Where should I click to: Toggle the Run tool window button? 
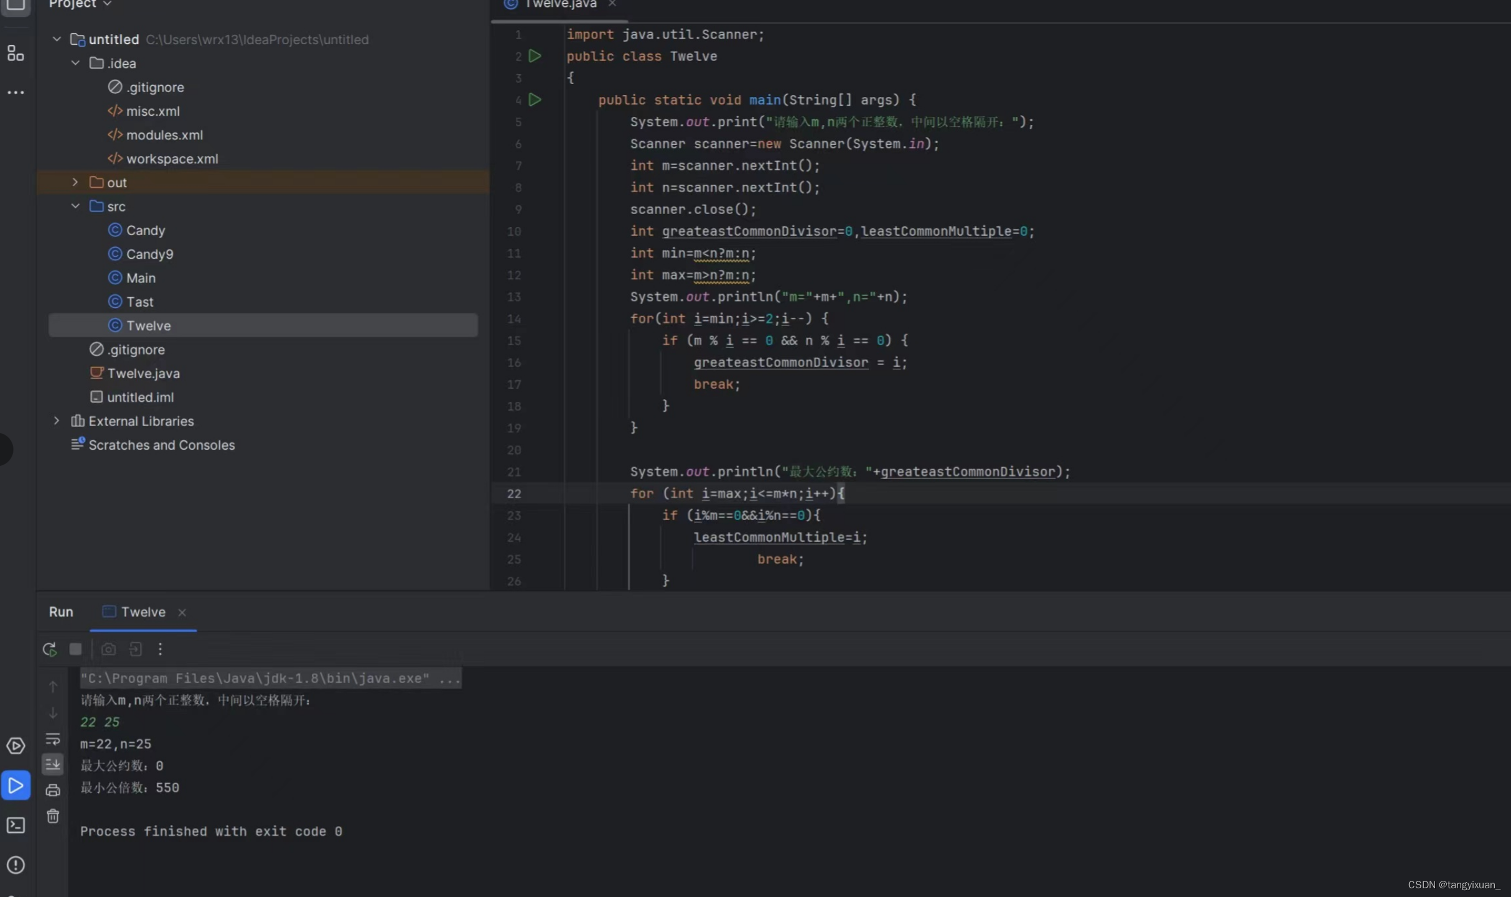coord(16,785)
